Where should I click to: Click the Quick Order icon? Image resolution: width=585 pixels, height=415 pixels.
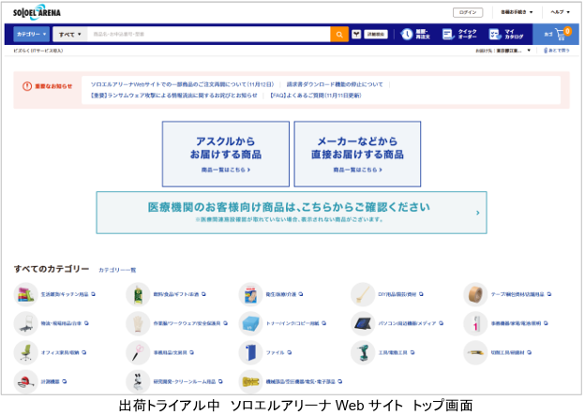448,34
